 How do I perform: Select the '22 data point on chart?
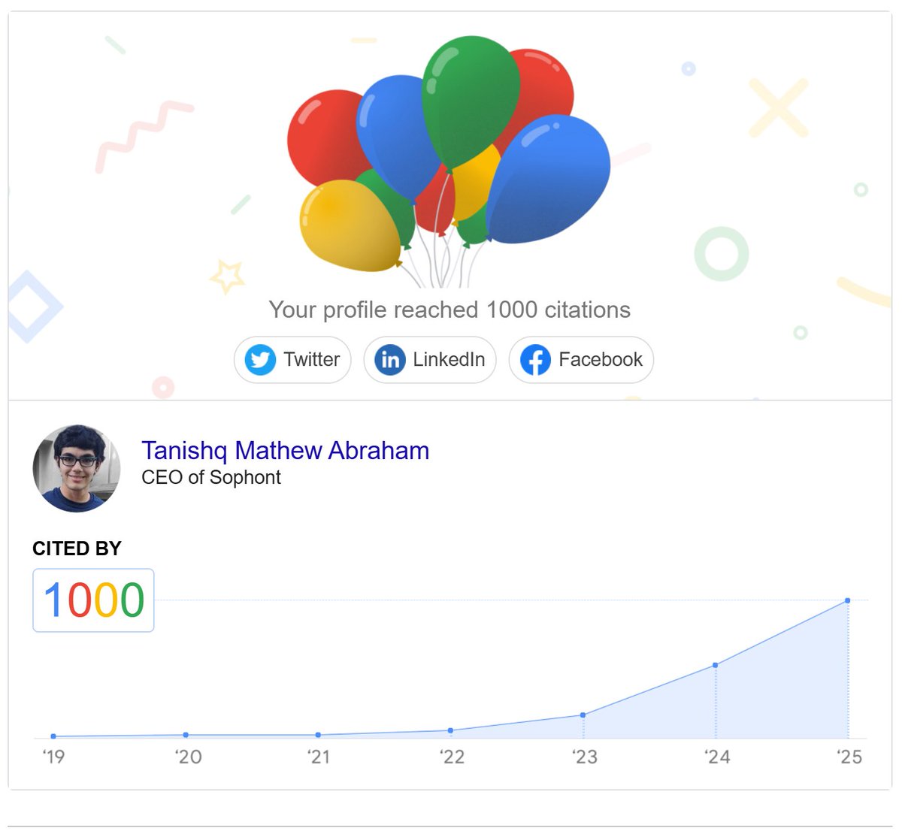451,730
